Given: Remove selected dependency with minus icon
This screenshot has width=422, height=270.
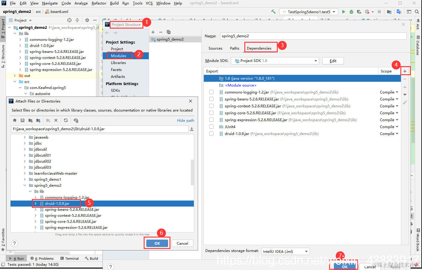Looking at the screenshot, I should pyautogui.click(x=405, y=79).
